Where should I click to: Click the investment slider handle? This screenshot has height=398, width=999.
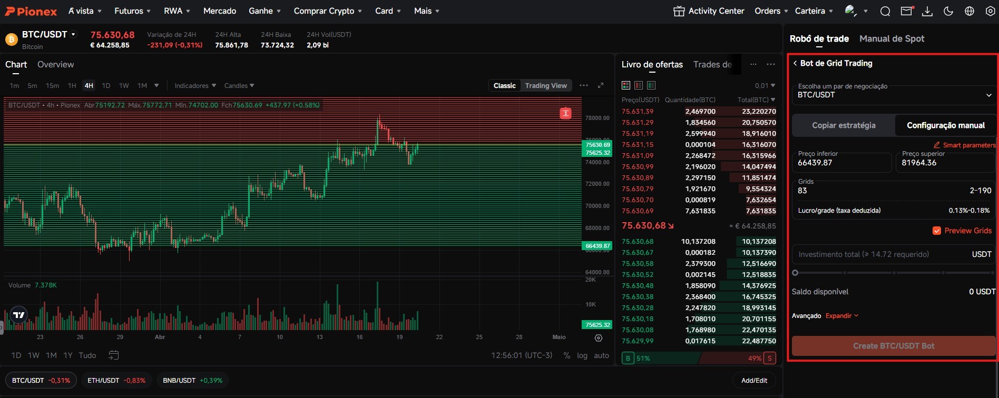pos(795,273)
